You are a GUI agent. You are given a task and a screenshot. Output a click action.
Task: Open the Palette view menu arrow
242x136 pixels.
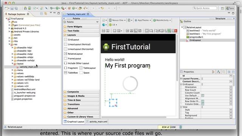[97, 22]
